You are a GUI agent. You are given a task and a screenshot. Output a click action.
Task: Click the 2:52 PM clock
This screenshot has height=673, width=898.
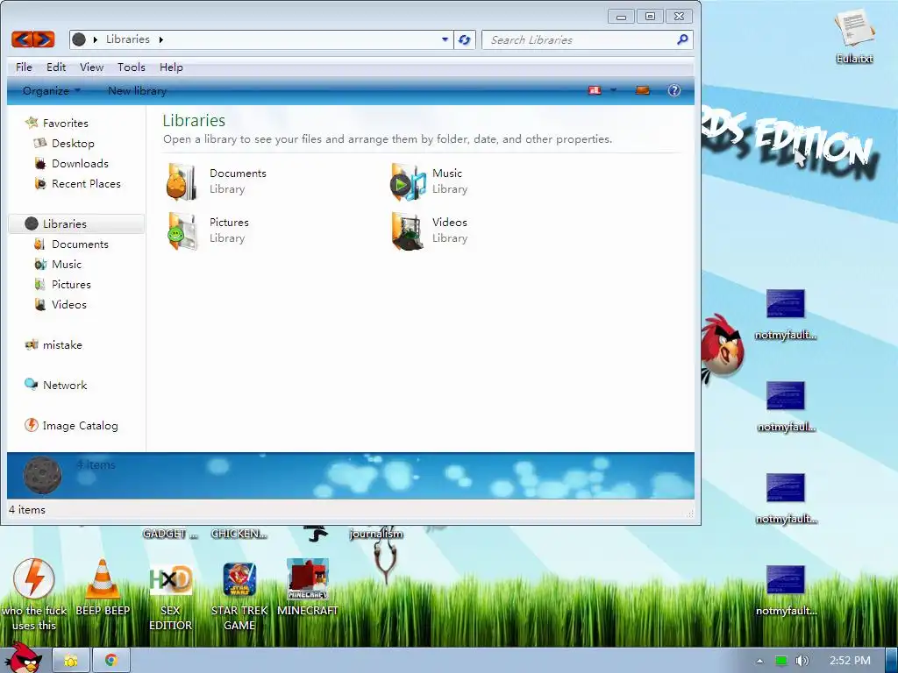click(850, 661)
